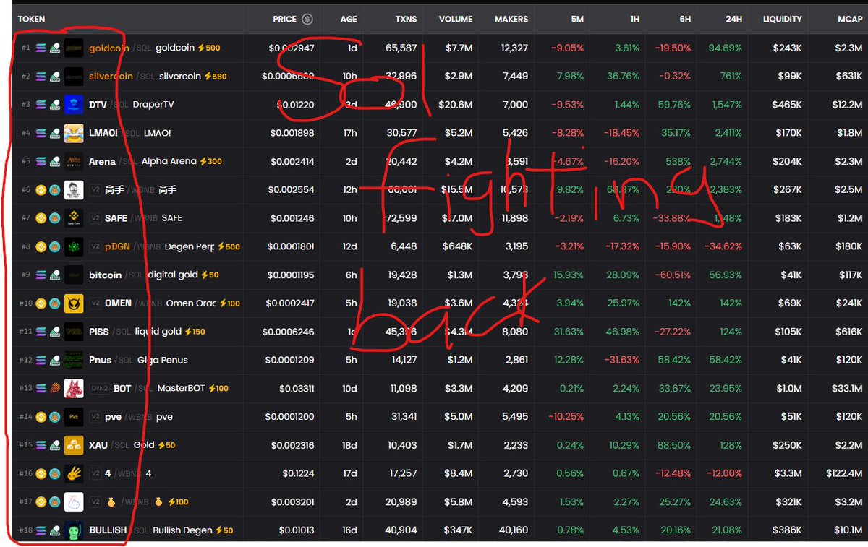Image resolution: width=868 pixels, height=547 pixels.
Task: Sort by the AGE column header
Action: [x=349, y=19]
